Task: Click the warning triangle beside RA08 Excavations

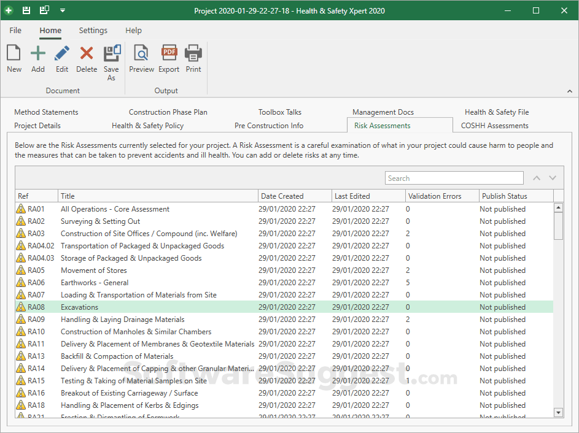Action: tap(20, 307)
